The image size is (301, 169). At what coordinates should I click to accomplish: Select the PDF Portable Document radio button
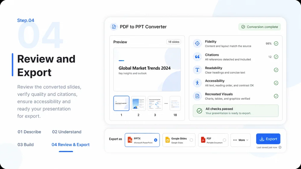pos(225,140)
